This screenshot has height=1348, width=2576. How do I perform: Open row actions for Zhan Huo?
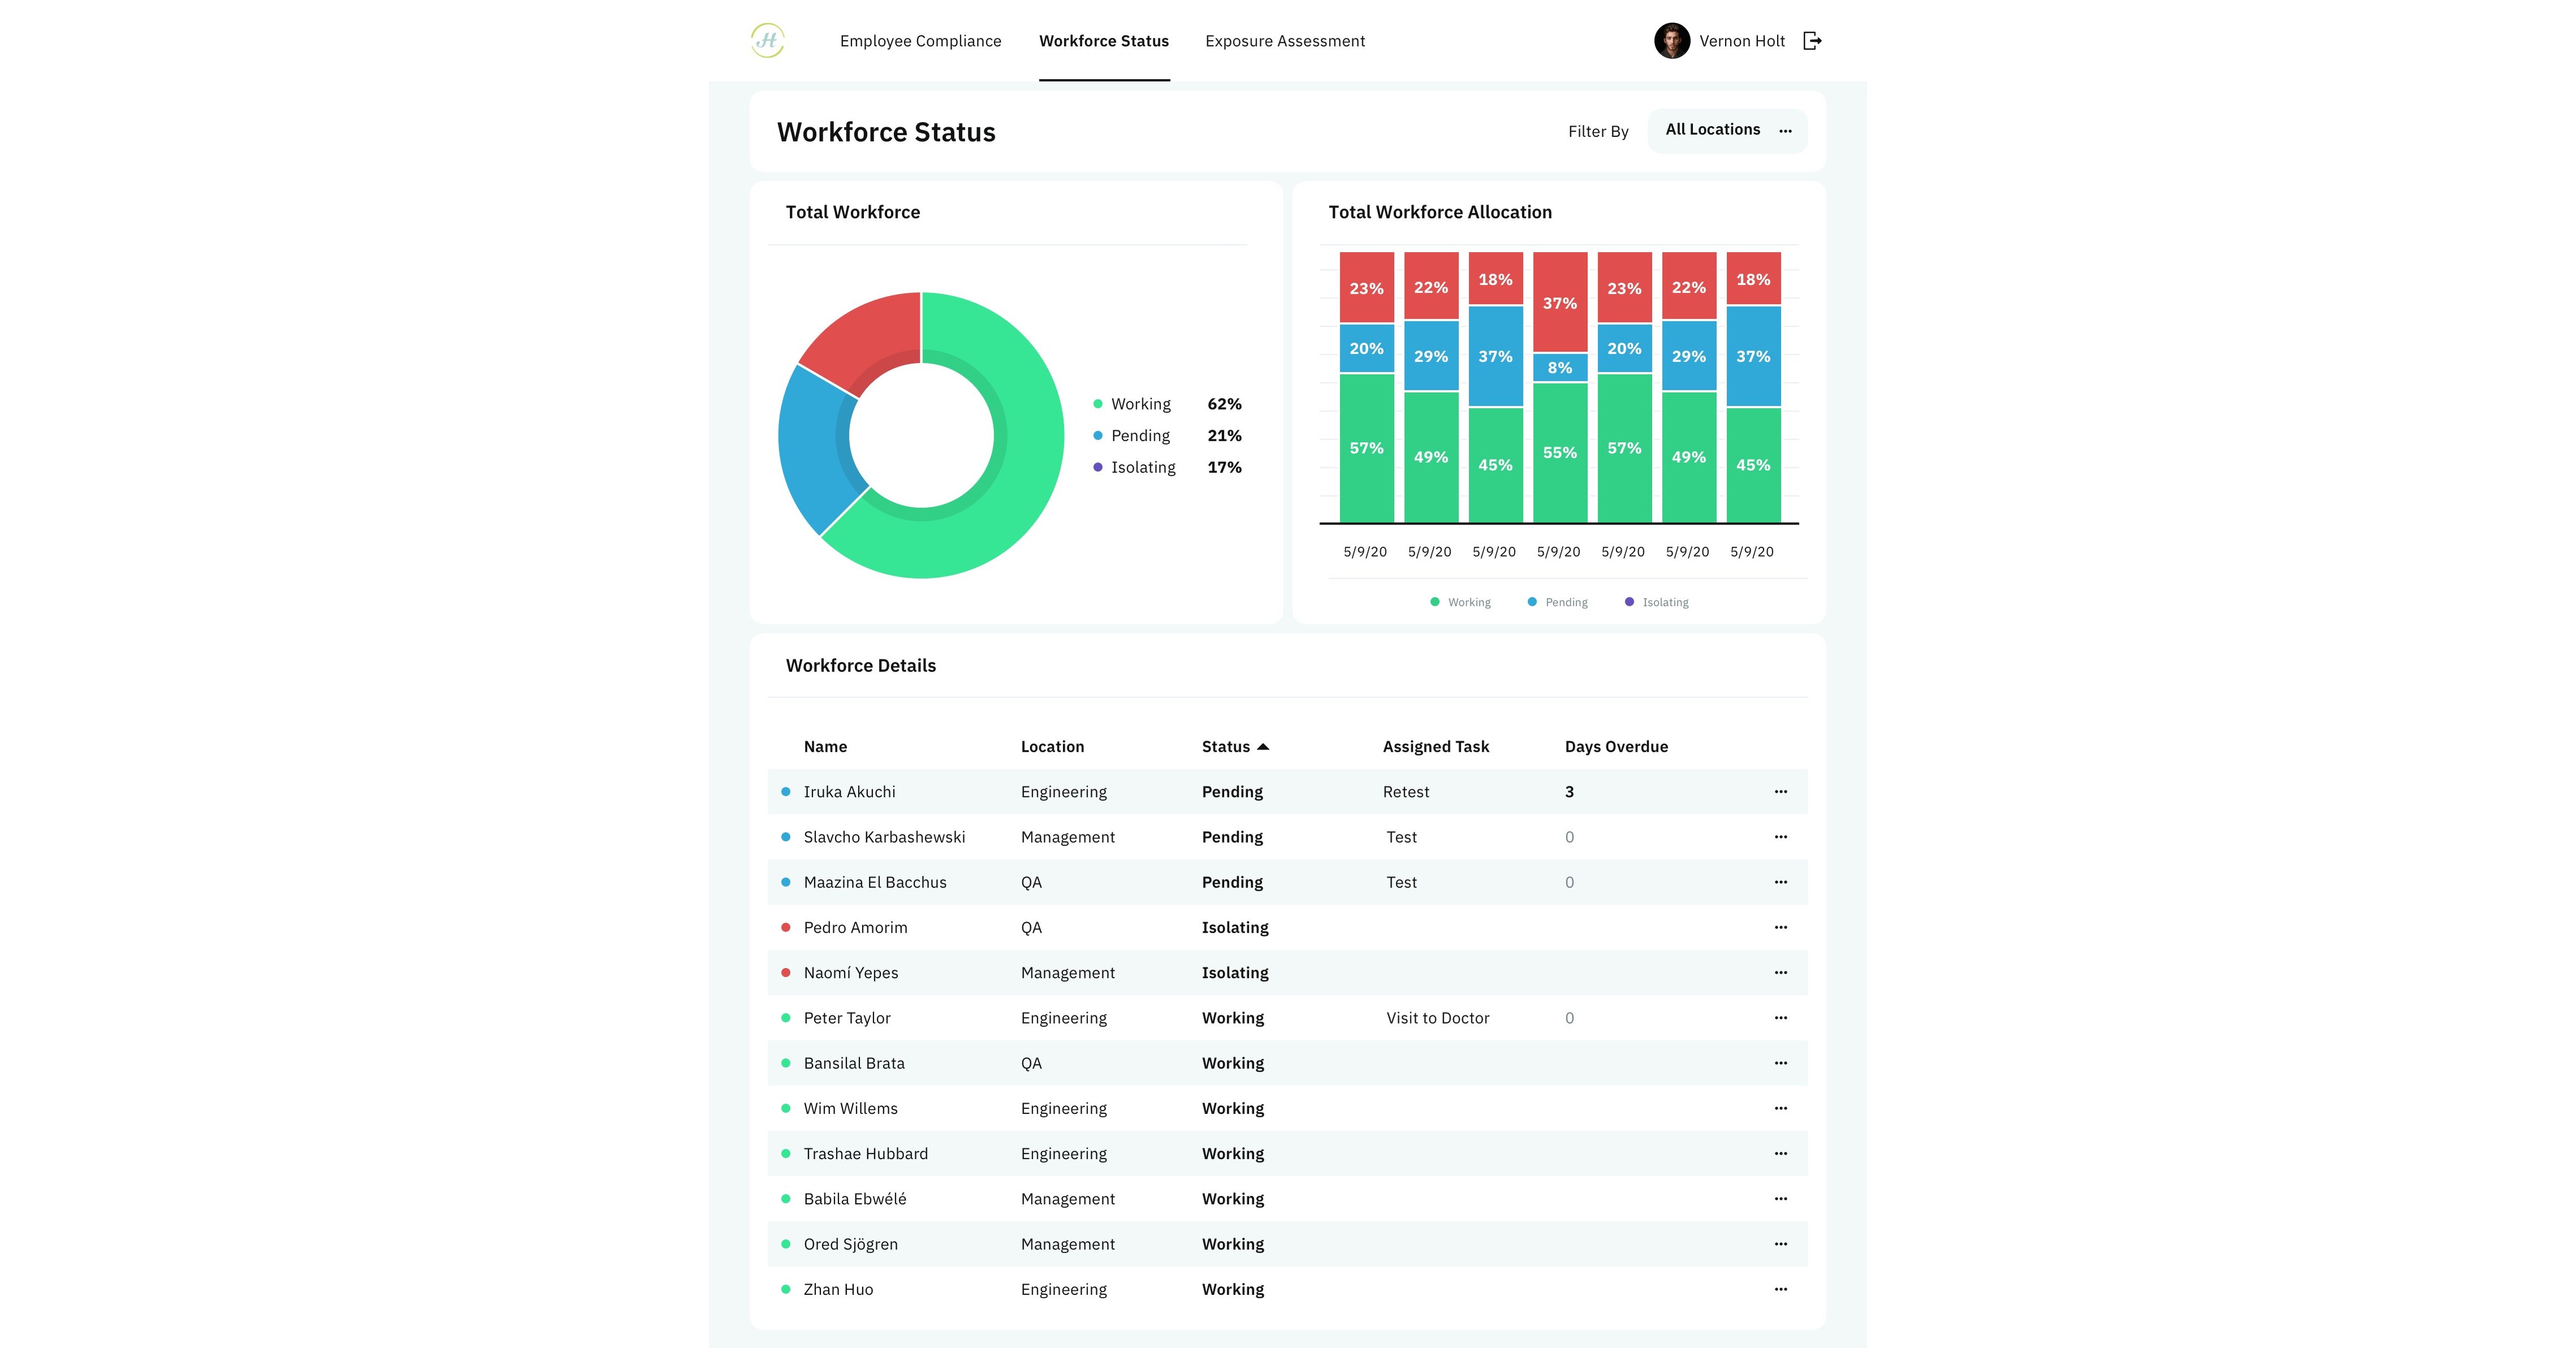click(1780, 1289)
